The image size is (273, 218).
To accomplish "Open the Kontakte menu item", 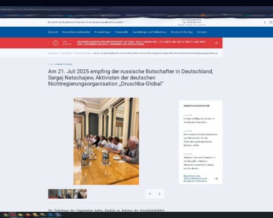I will point(202,32).
